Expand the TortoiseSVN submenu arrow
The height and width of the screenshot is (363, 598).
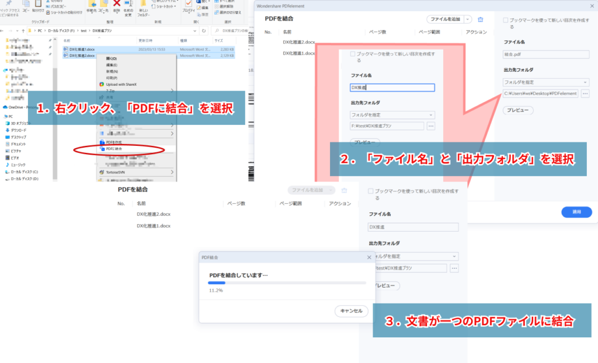click(172, 172)
